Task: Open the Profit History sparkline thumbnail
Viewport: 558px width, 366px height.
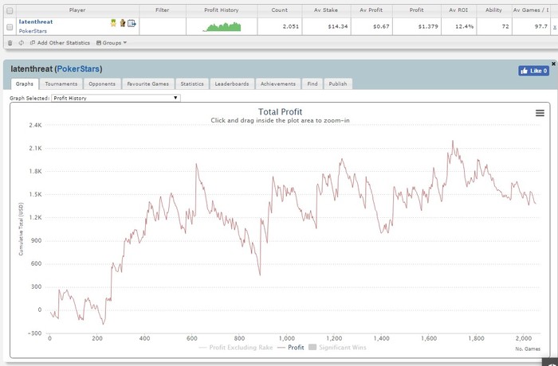Action: pyautogui.click(x=222, y=27)
